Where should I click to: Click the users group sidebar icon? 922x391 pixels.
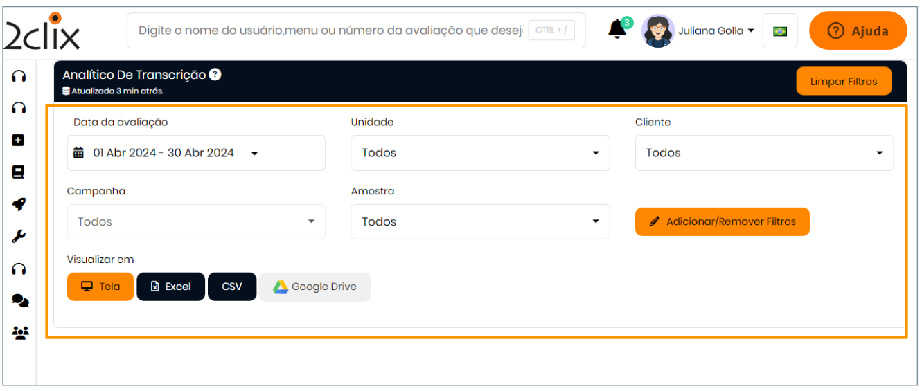(19, 334)
